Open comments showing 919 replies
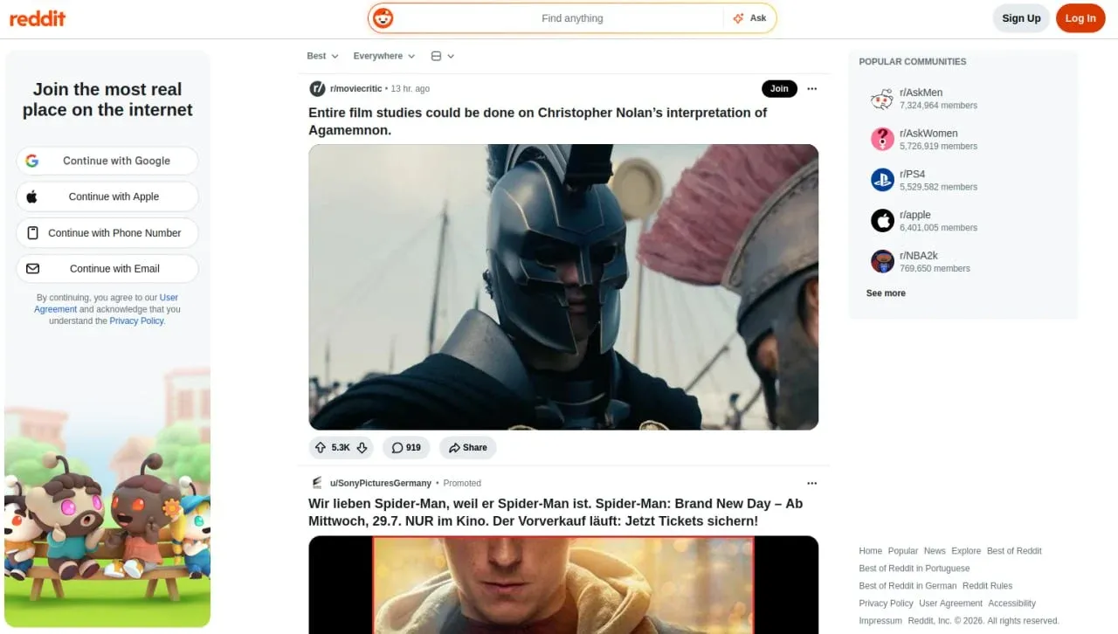The width and height of the screenshot is (1118, 634). [406, 448]
